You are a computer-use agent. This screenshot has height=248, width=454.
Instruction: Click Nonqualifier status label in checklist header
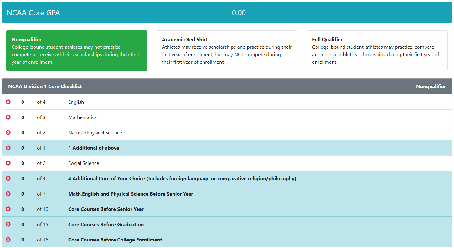point(431,86)
